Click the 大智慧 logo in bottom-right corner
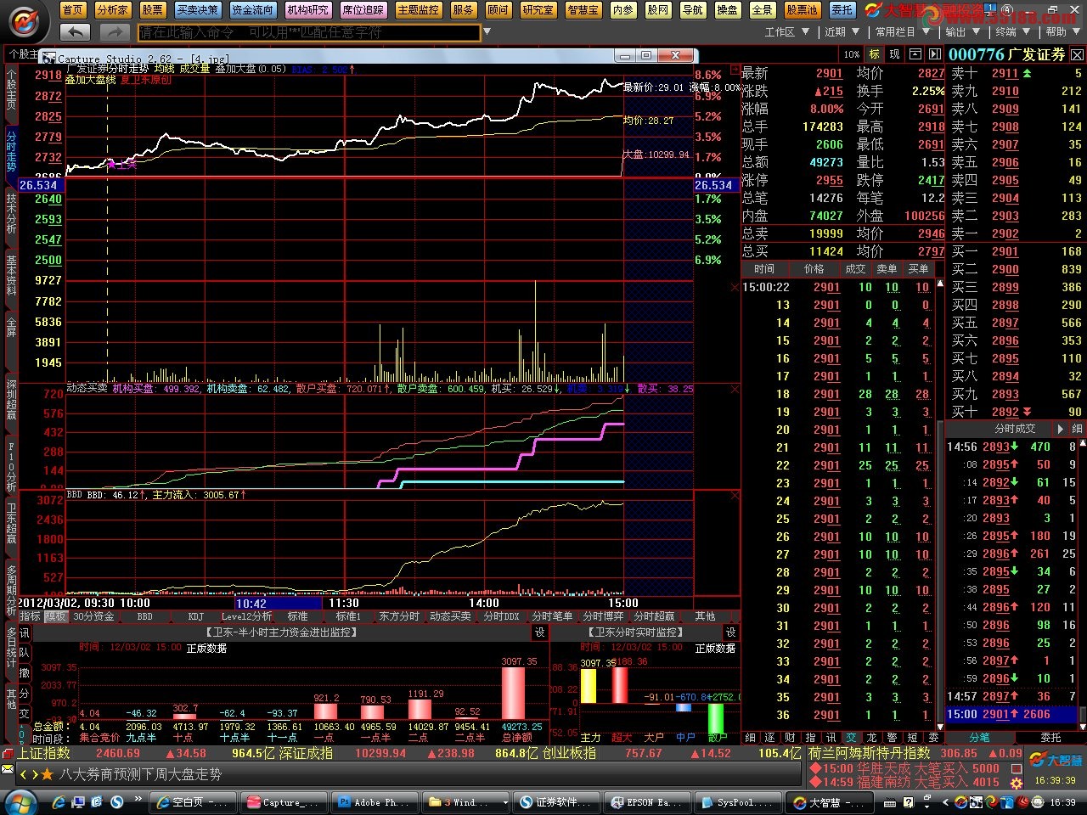1087x815 pixels. click(1056, 760)
